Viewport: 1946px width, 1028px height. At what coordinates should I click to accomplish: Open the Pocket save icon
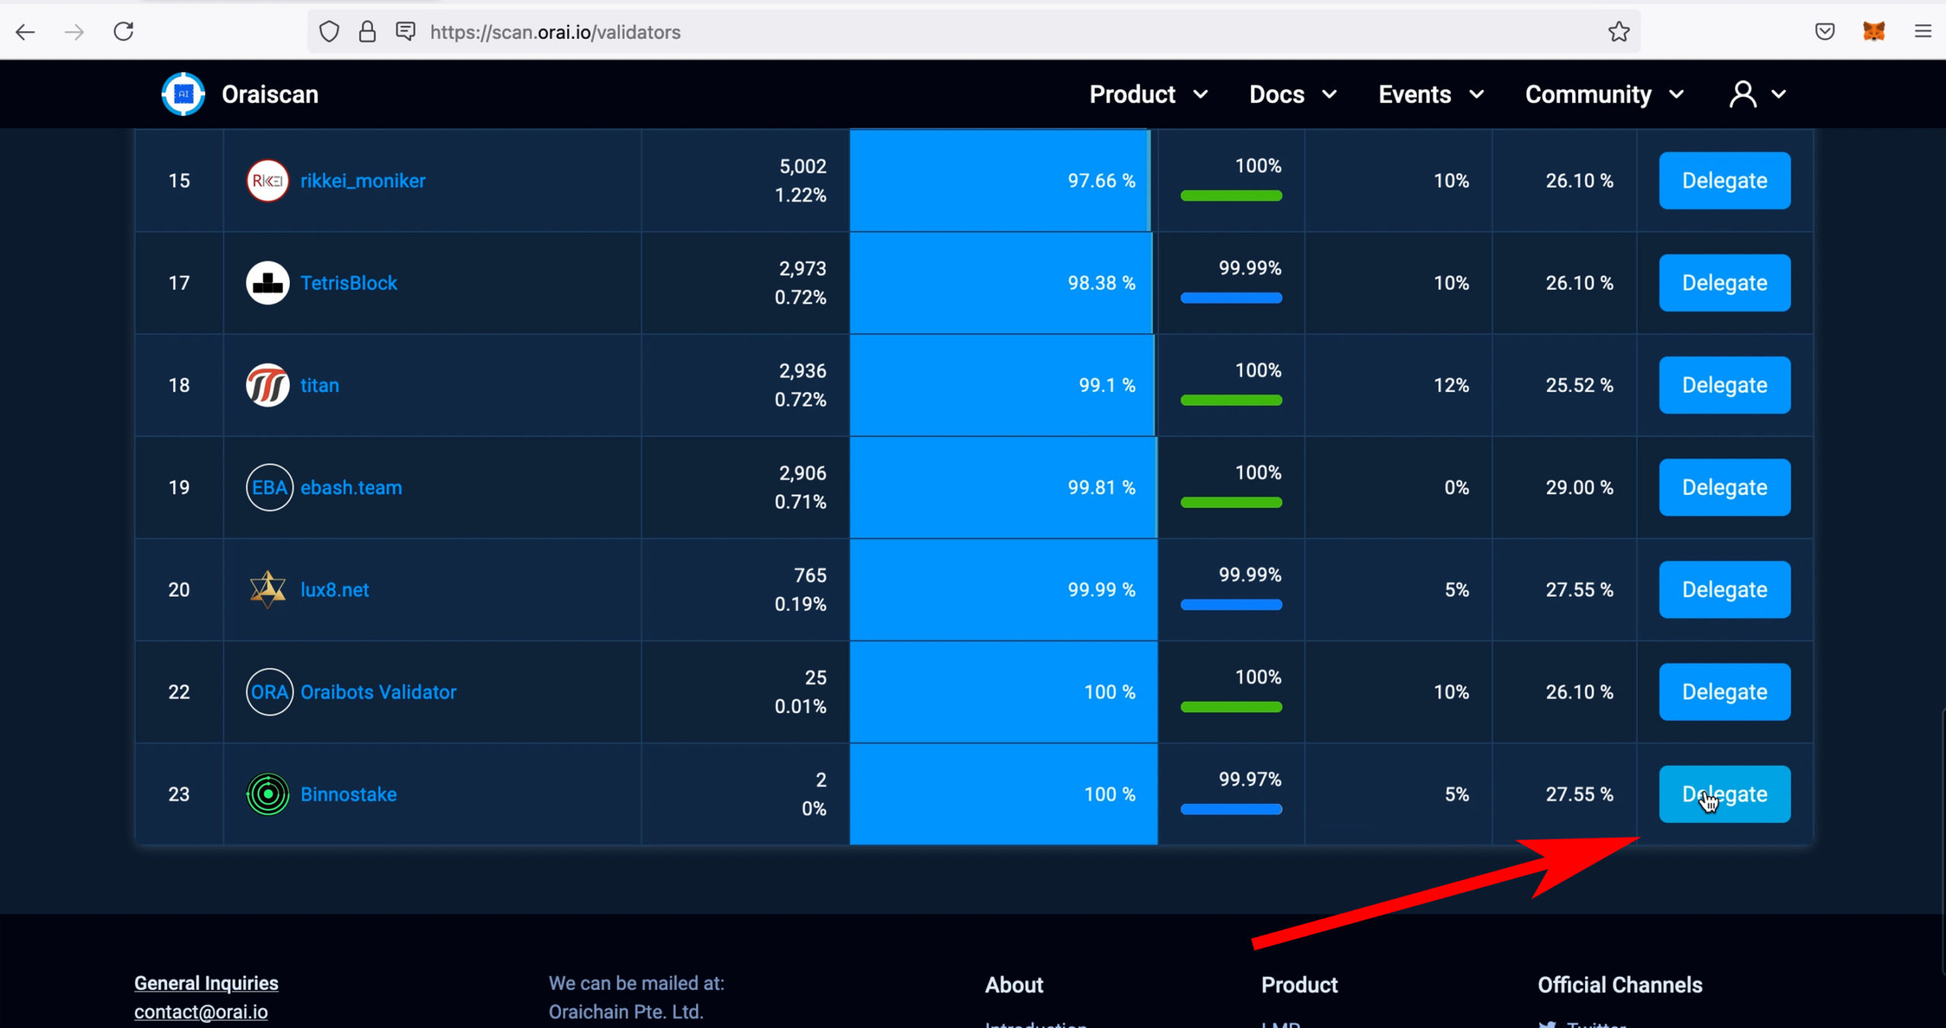[x=1824, y=32]
